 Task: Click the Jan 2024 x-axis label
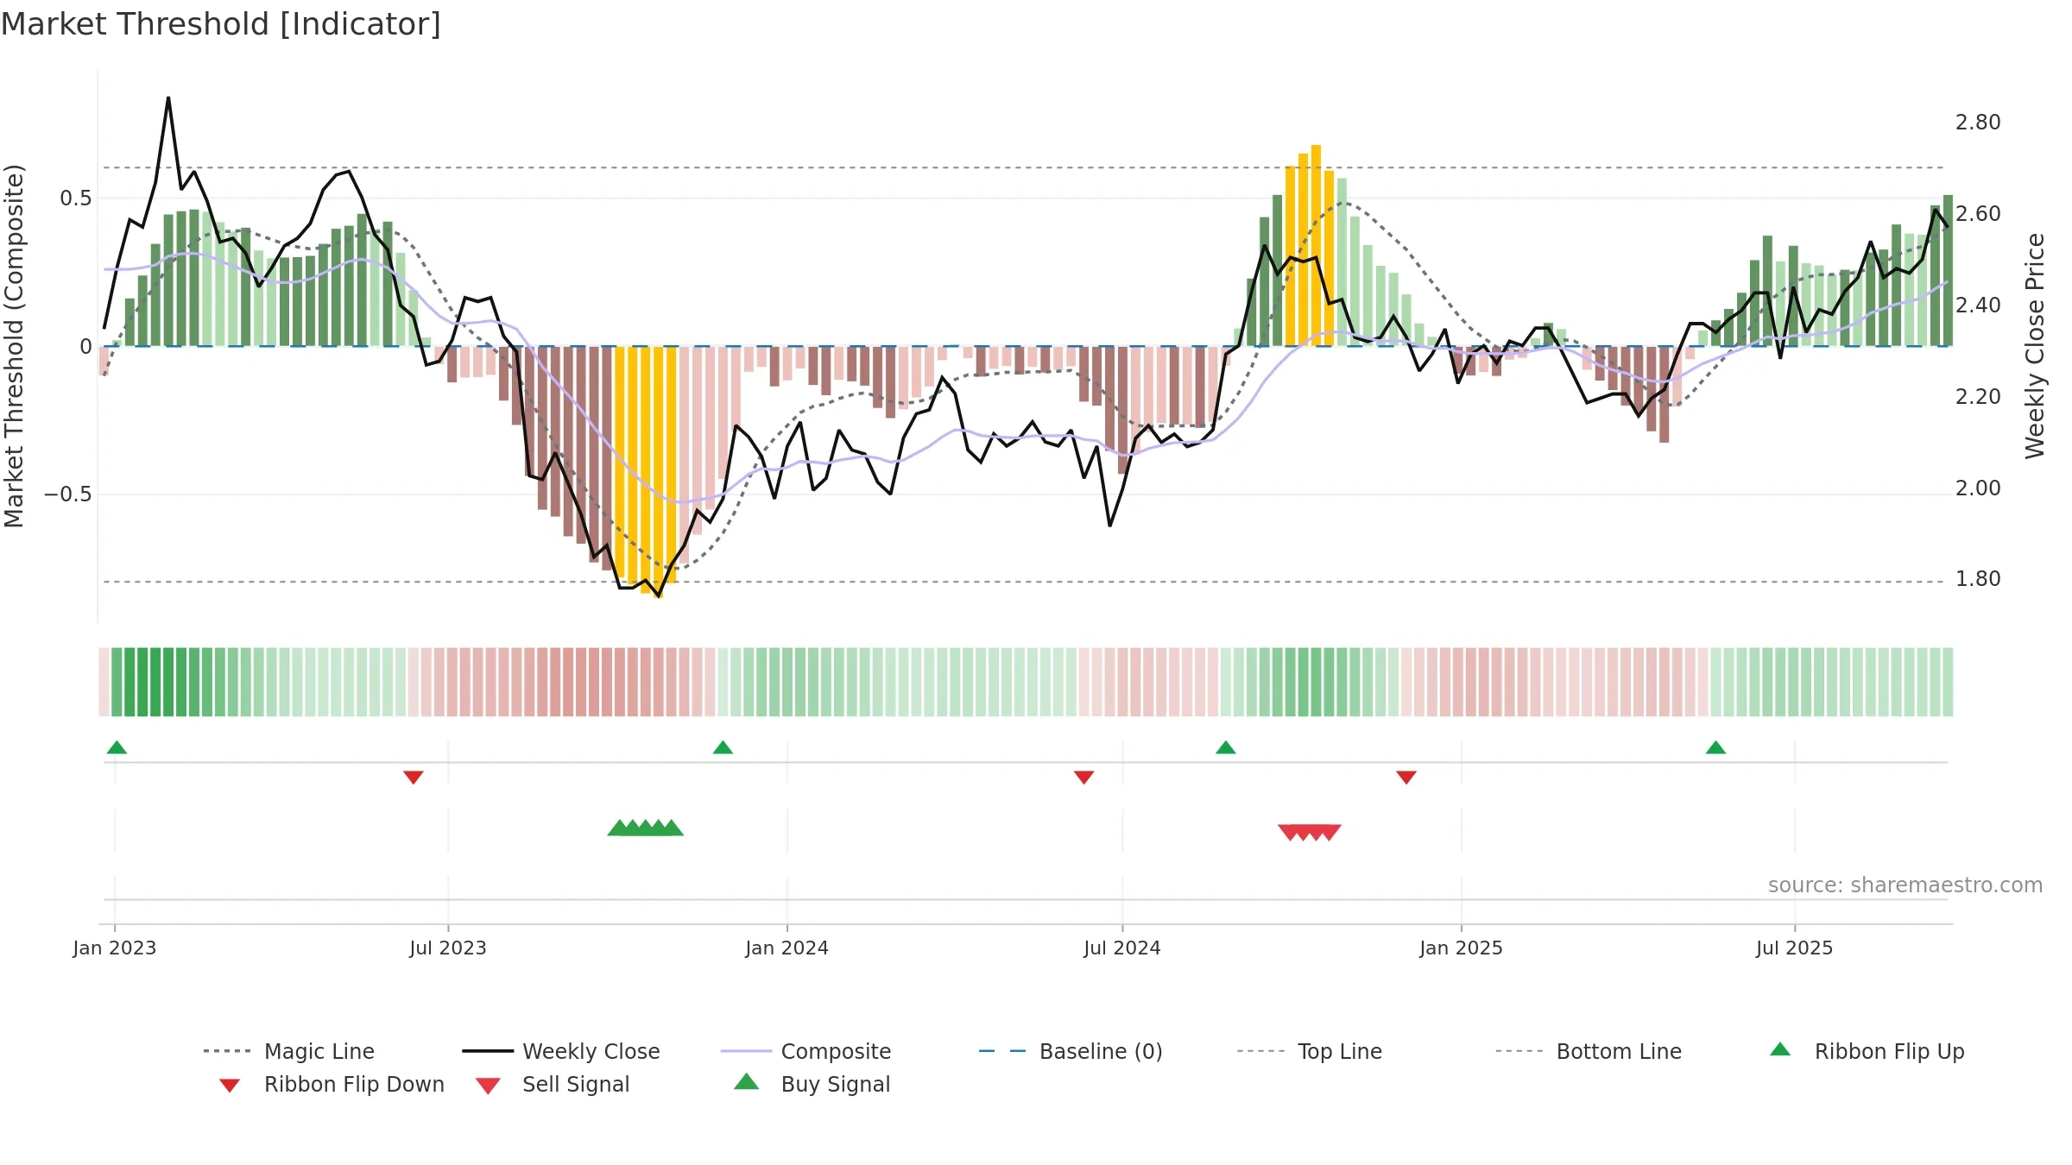[787, 948]
